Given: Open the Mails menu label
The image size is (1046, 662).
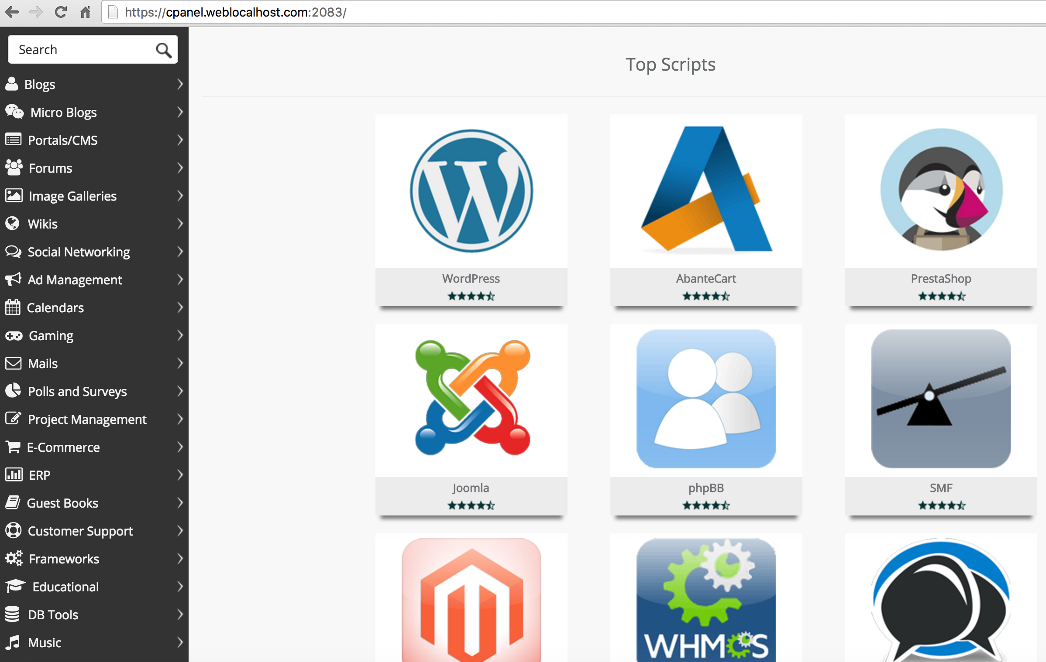Looking at the screenshot, I should 43,364.
